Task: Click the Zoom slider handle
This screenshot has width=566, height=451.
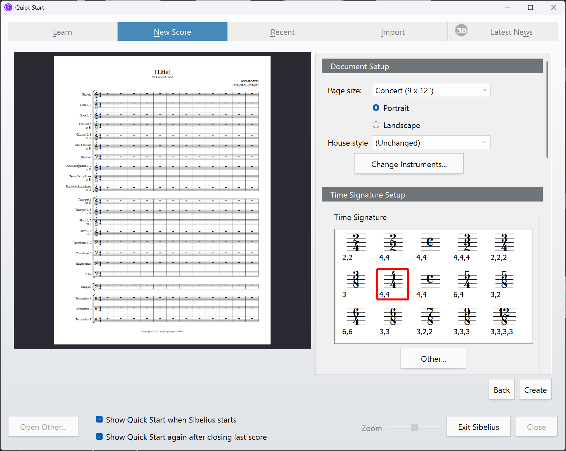Action: (414, 428)
